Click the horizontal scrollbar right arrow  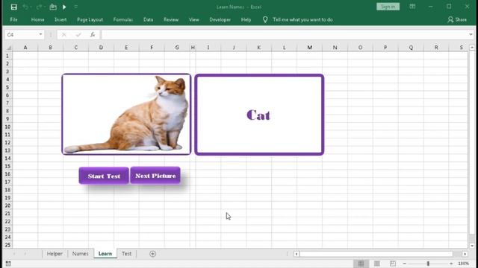pos(465,254)
